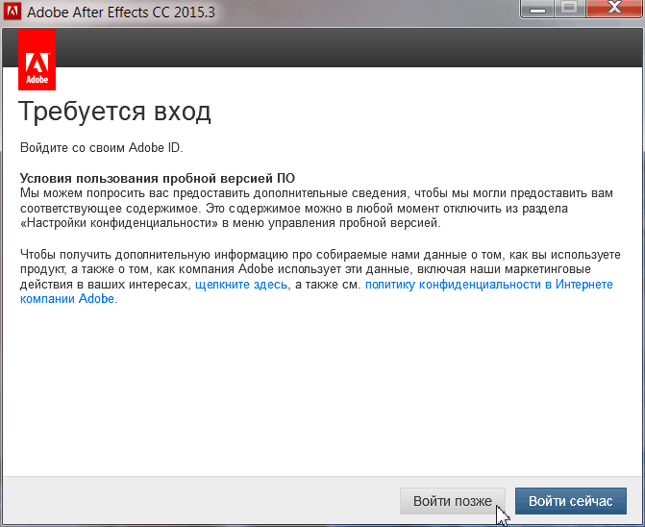This screenshot has width=645, height=527.
Task: Click the greyed-out maximize window button
Action: [569, 10]
